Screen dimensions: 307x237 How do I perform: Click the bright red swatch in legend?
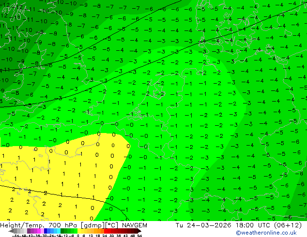(x=106, y=231)
